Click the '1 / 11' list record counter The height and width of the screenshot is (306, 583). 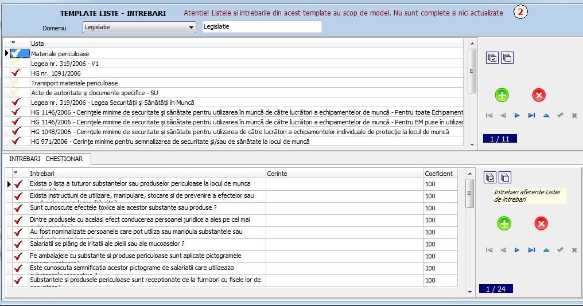(500, 139)
